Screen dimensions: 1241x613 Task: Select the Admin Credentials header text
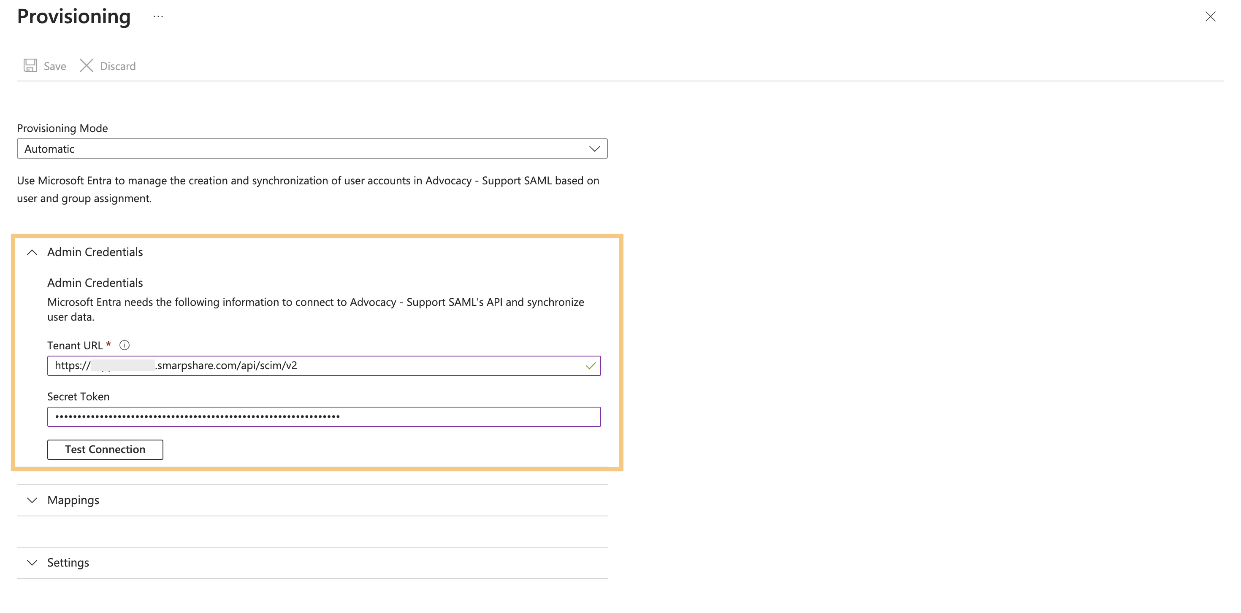(x=95, y=252)
